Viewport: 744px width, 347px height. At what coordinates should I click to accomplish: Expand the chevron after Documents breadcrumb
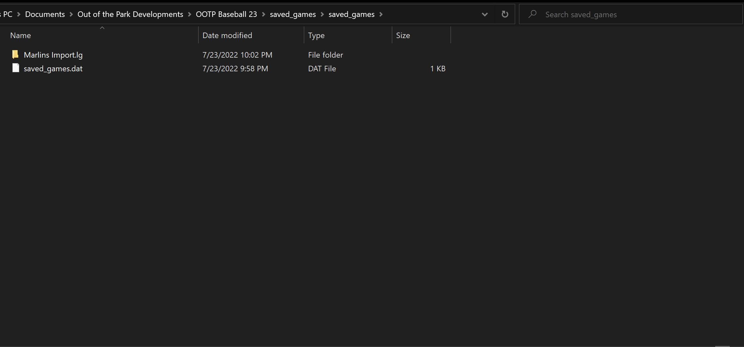[71, 14]
